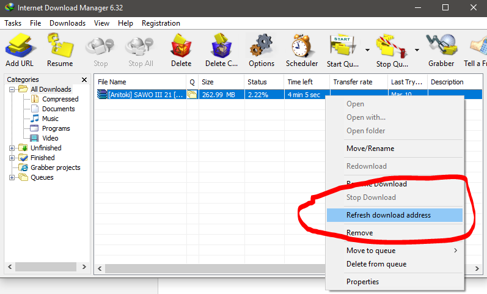Sort by Transfer rate column header

pos(359,82)
